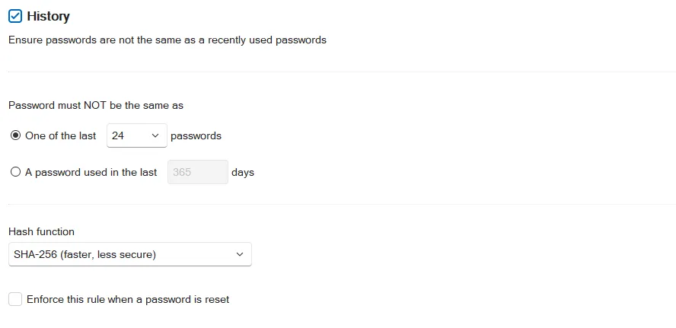Enable the Enforce this rule on reset checkbox
This screenshot has height=328, width=676.
click(x=15, y=299)
